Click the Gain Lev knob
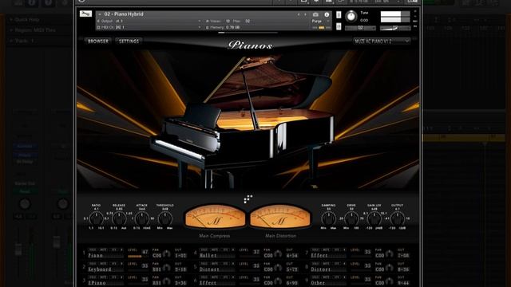Screen dimensions: 511x287 click(374, 218)
